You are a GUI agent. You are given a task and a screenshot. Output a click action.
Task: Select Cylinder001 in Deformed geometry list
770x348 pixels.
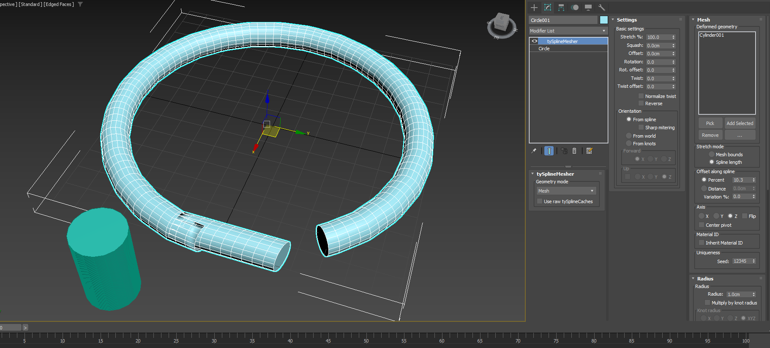(712, 35)
